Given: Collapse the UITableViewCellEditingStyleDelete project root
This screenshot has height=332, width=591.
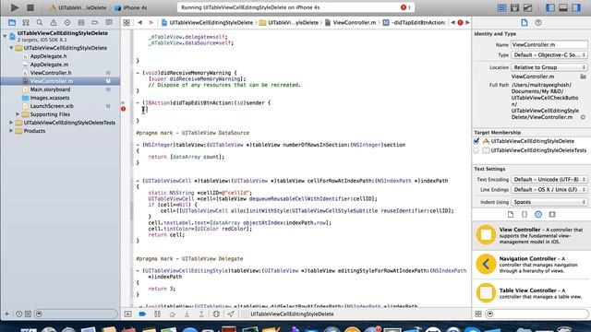Looking at the screenshot, I should coord(5,36).
